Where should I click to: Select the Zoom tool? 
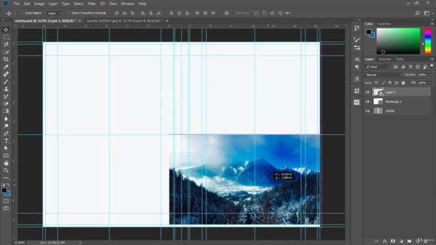click(6, 171)
